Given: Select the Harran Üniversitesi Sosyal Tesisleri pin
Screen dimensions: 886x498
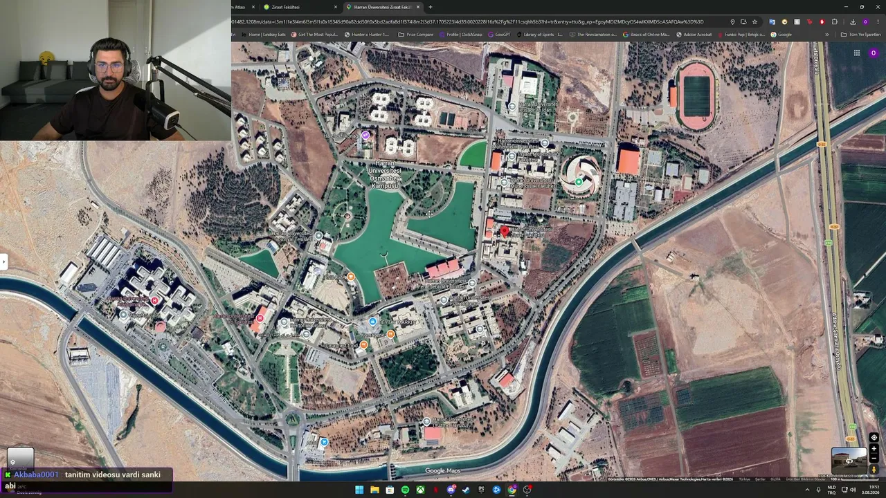Looking at the screenshot, I should tap(318, 236).
